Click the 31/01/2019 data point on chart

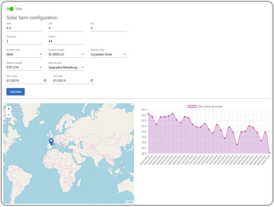click(x=269, y=153)
